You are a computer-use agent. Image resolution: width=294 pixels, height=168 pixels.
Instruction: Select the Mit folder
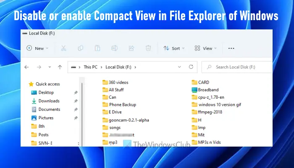coord(198,135)
